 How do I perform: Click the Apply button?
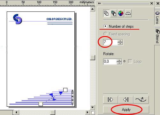126,110
